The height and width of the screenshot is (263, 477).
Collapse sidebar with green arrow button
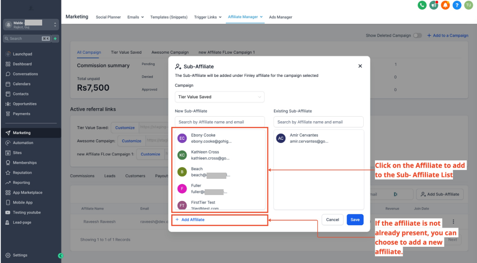[60, 255]
